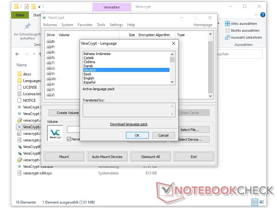Click the language list scrollbar thumb
The image size is (277, 208).
172,59
